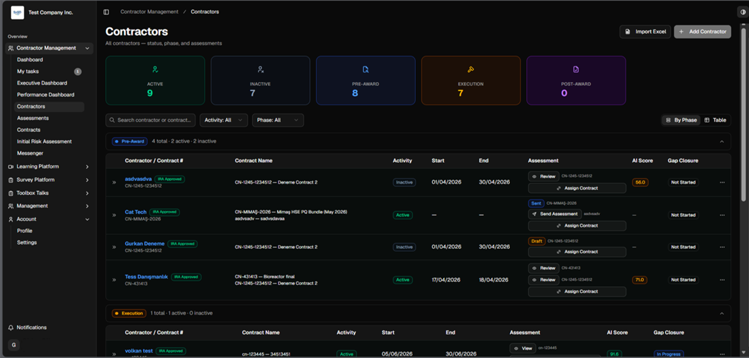This screenshot has width=749, height=358.
Task: Click Review for asdvasdva assessment
Action: pos(543,177)
